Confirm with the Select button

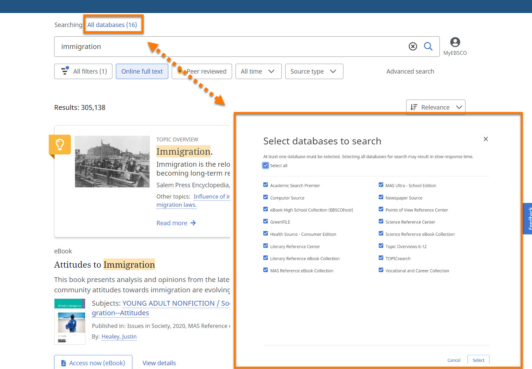tap(479, 360)
